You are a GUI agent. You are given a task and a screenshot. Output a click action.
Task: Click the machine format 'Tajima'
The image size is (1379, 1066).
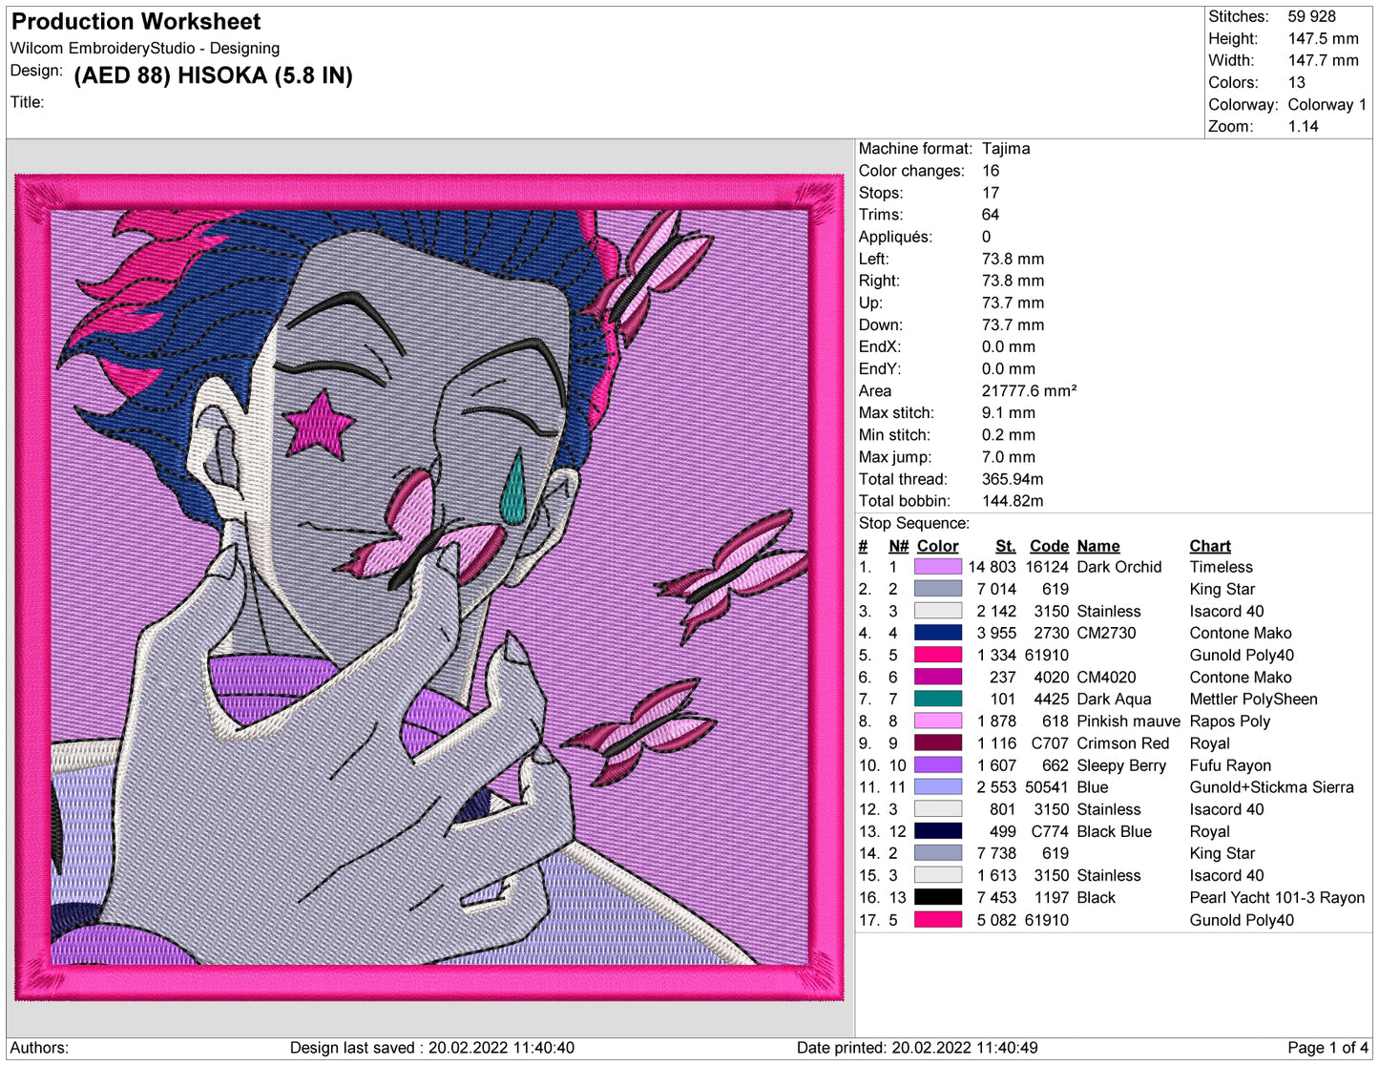coord(1006,149)
